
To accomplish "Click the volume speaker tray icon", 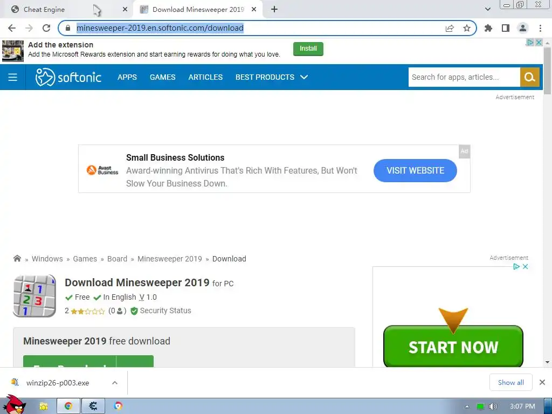I will pyautogui.click(x=493, y=406).
